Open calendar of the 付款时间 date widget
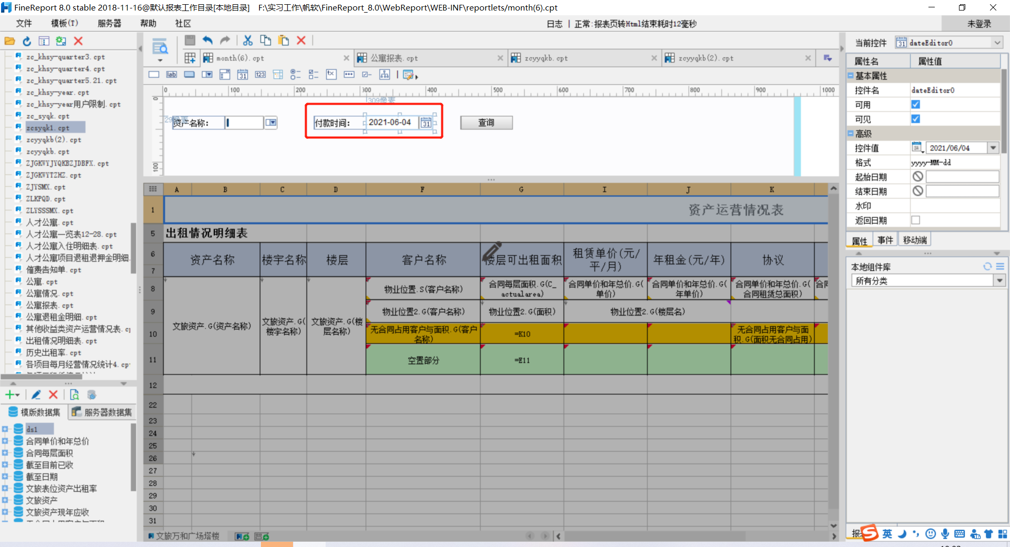Screen dimensions: 1010x547 [426, 123]
